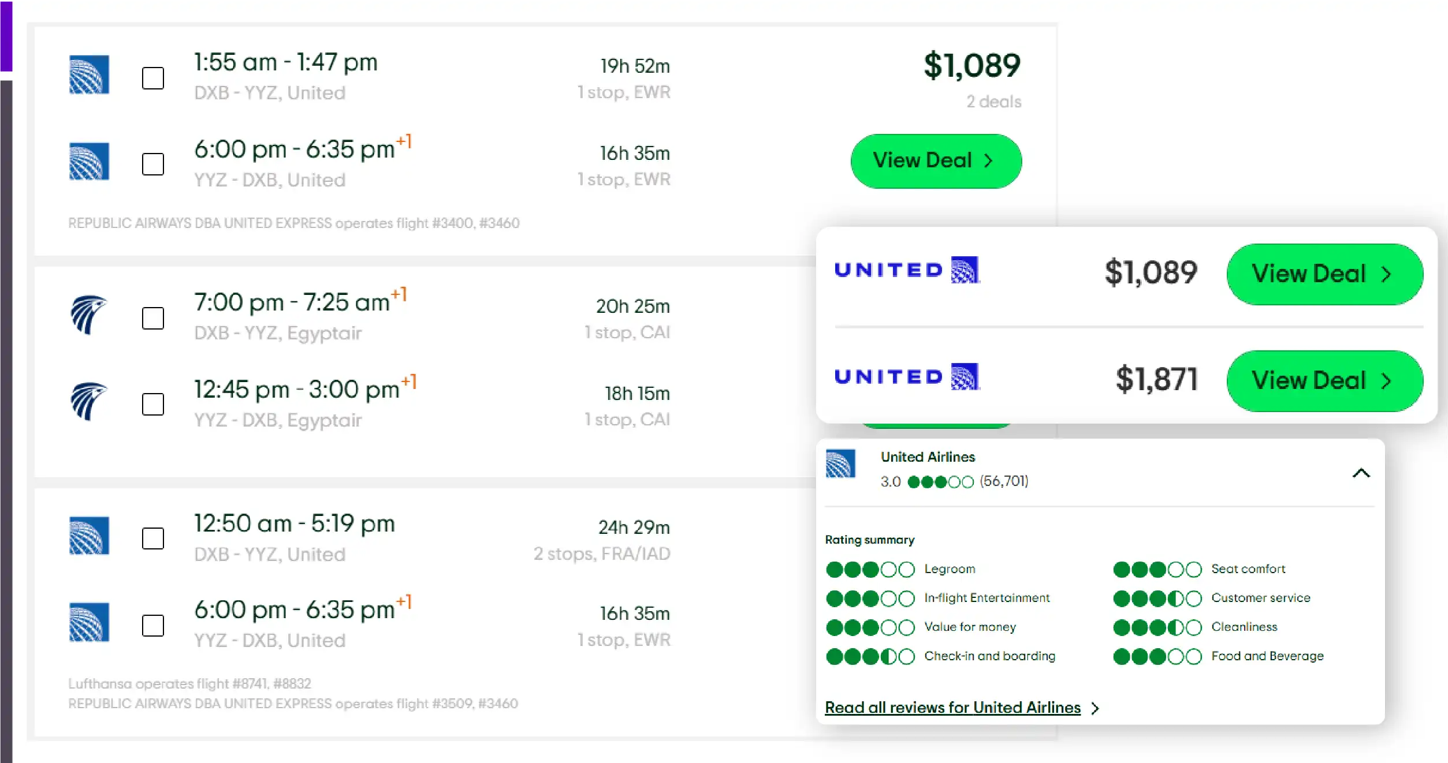Open the $1,871 United View Deal
Image resolution: width=1448 pixels, height=763 pixels.
(1324, 381)
